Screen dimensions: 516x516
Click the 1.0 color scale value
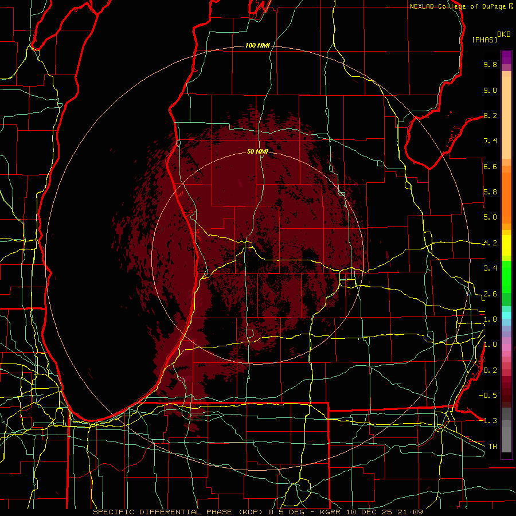(490, 345)
